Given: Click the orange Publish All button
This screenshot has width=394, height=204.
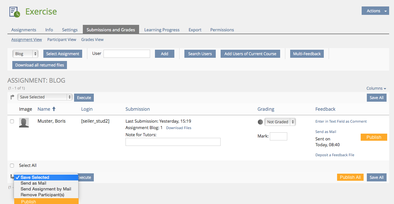Looking at the screenshot, I should (350, 177).
